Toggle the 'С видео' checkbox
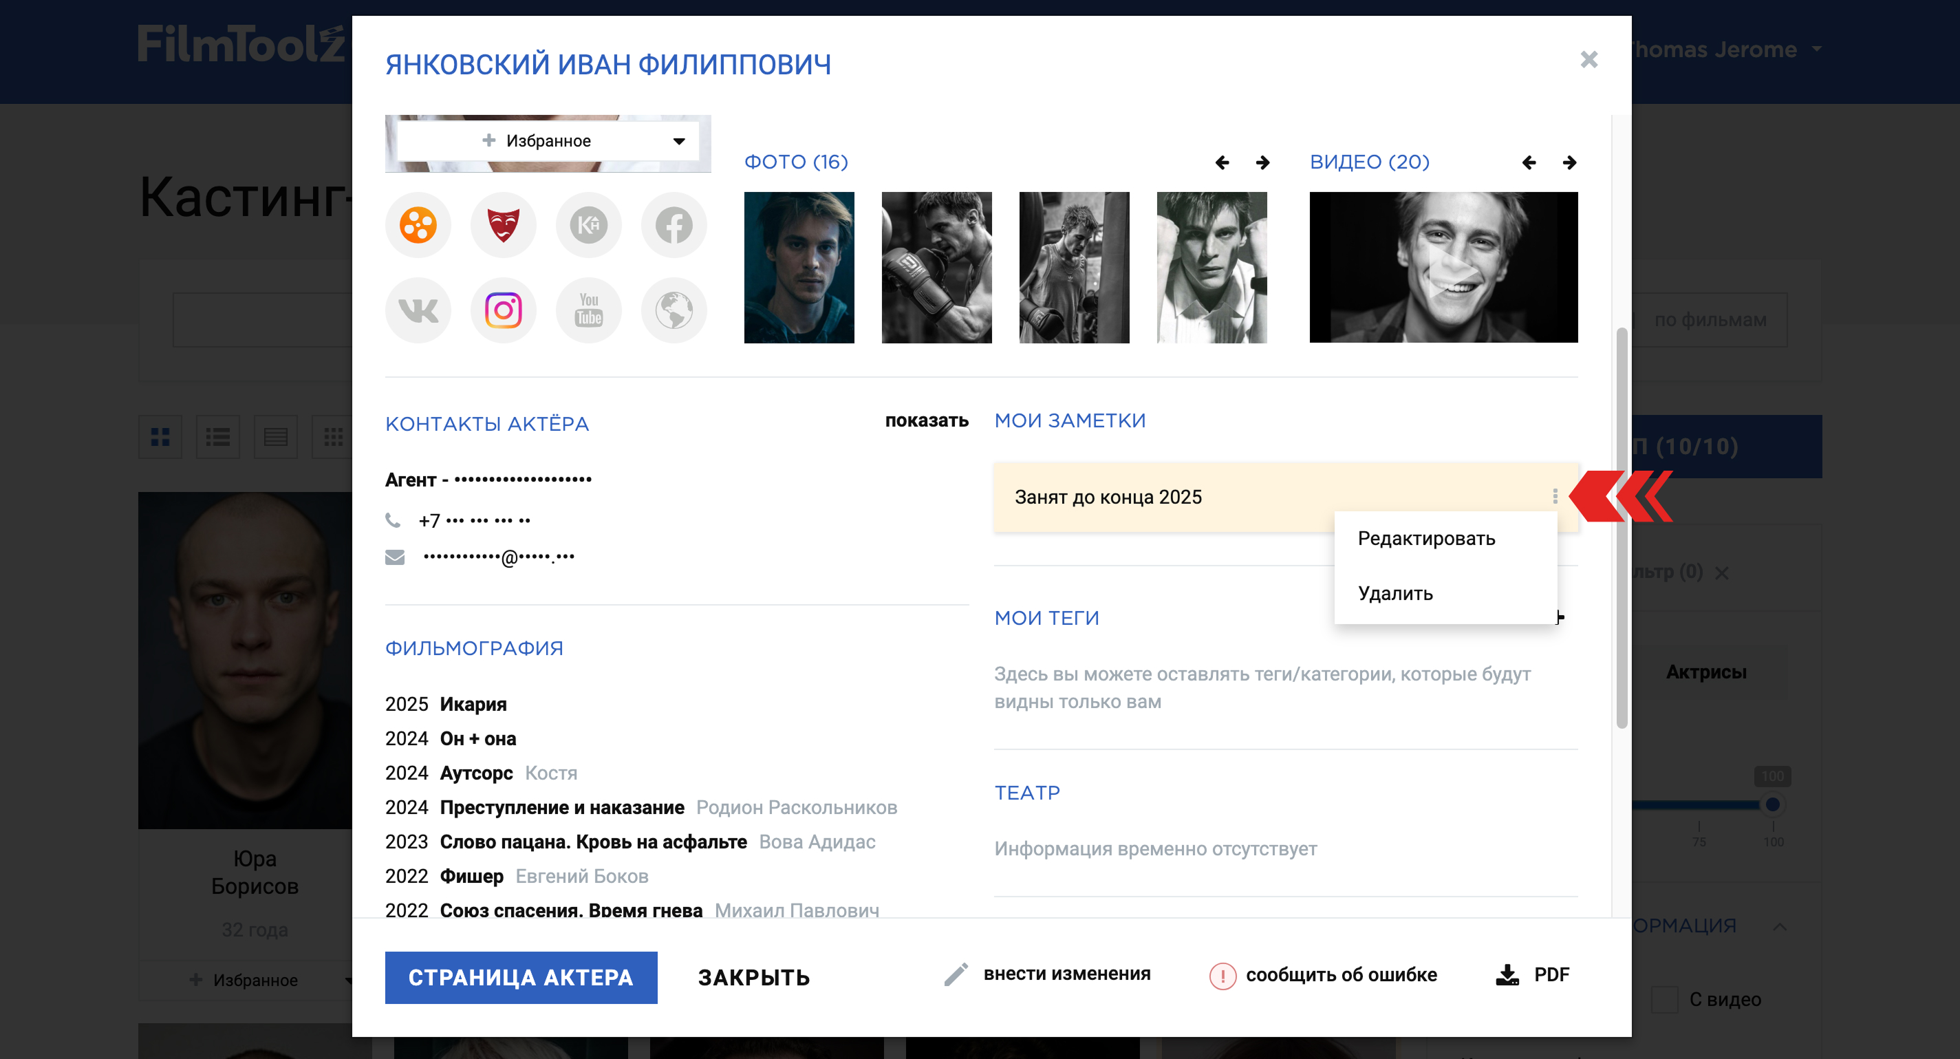The image size is (1960, 1059). click(x=1665, y=999)
